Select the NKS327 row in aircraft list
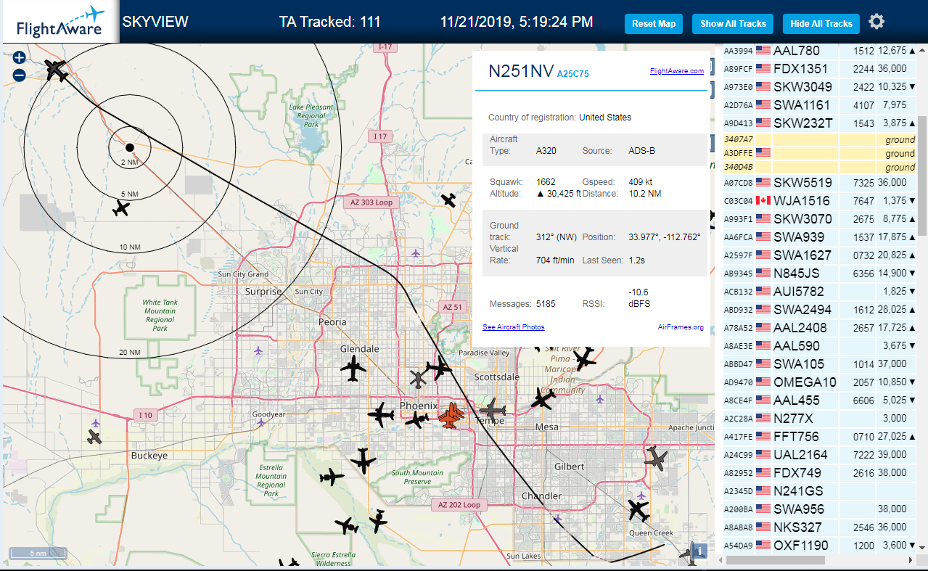This screenshot has width=928, height=571. coord(819,527)
